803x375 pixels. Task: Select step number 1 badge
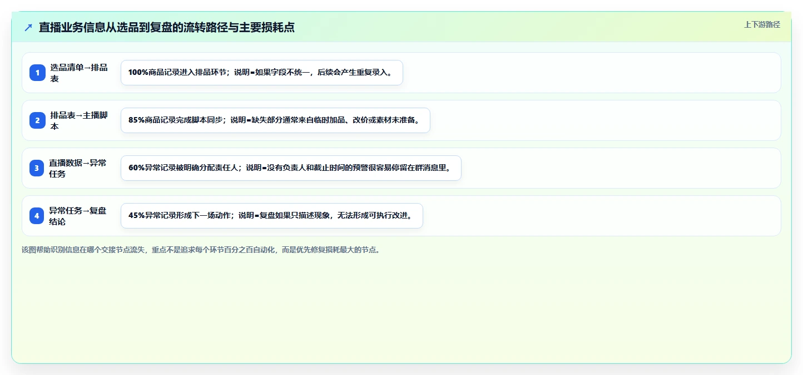pos(37,73)
